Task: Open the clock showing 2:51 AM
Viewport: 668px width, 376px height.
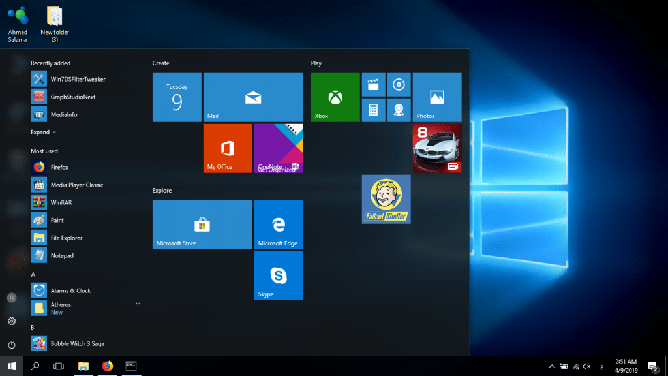Action: tap(626, 366)
